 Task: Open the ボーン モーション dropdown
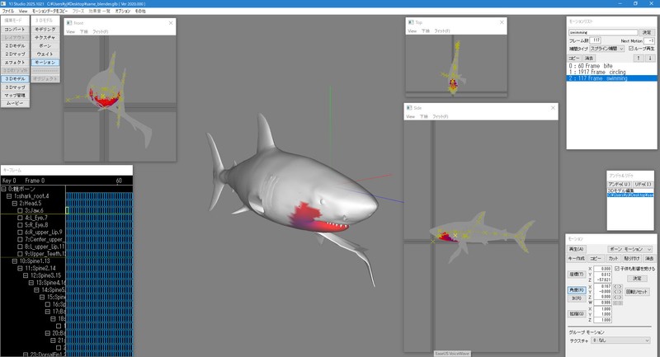(629, 248)
